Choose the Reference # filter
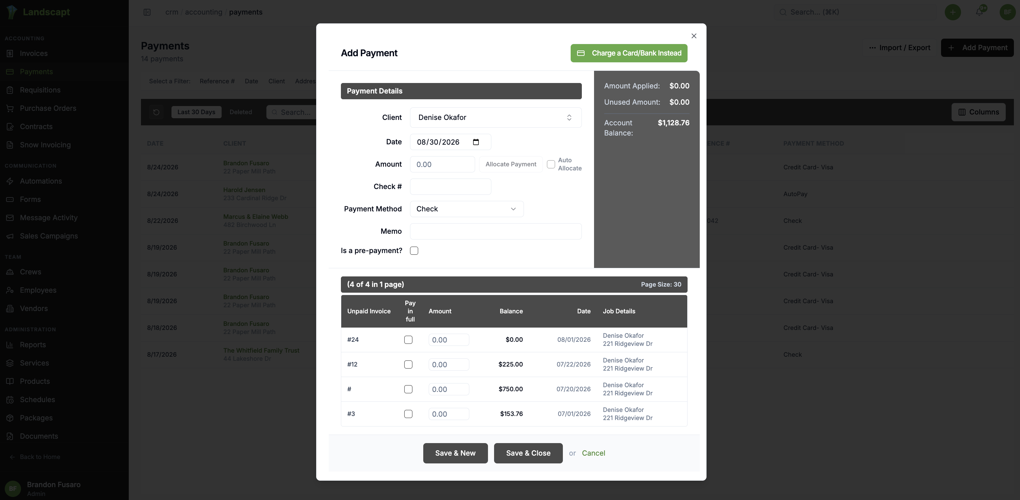 217,81
